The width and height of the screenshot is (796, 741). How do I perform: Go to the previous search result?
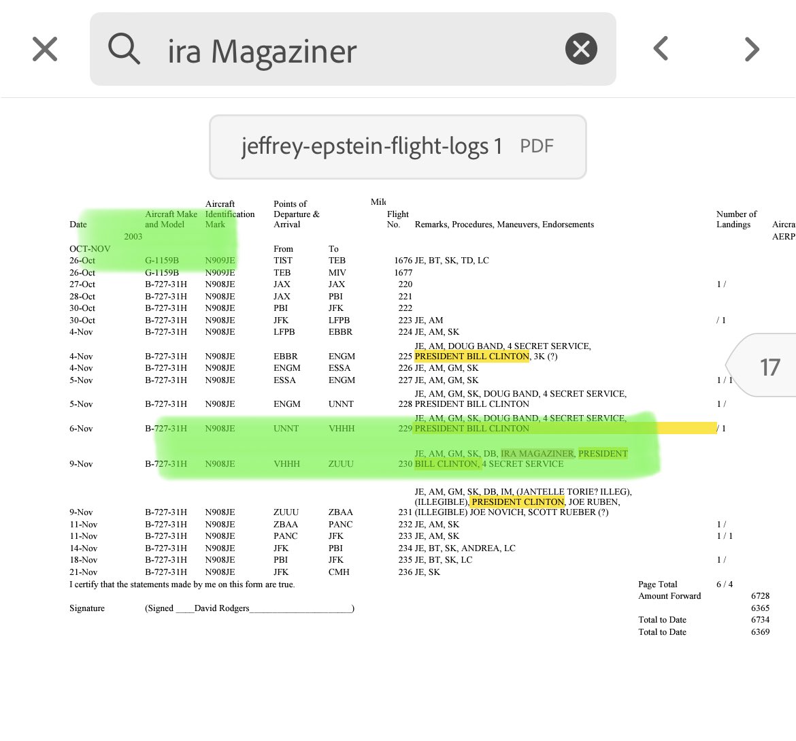(x=661, y=49)
